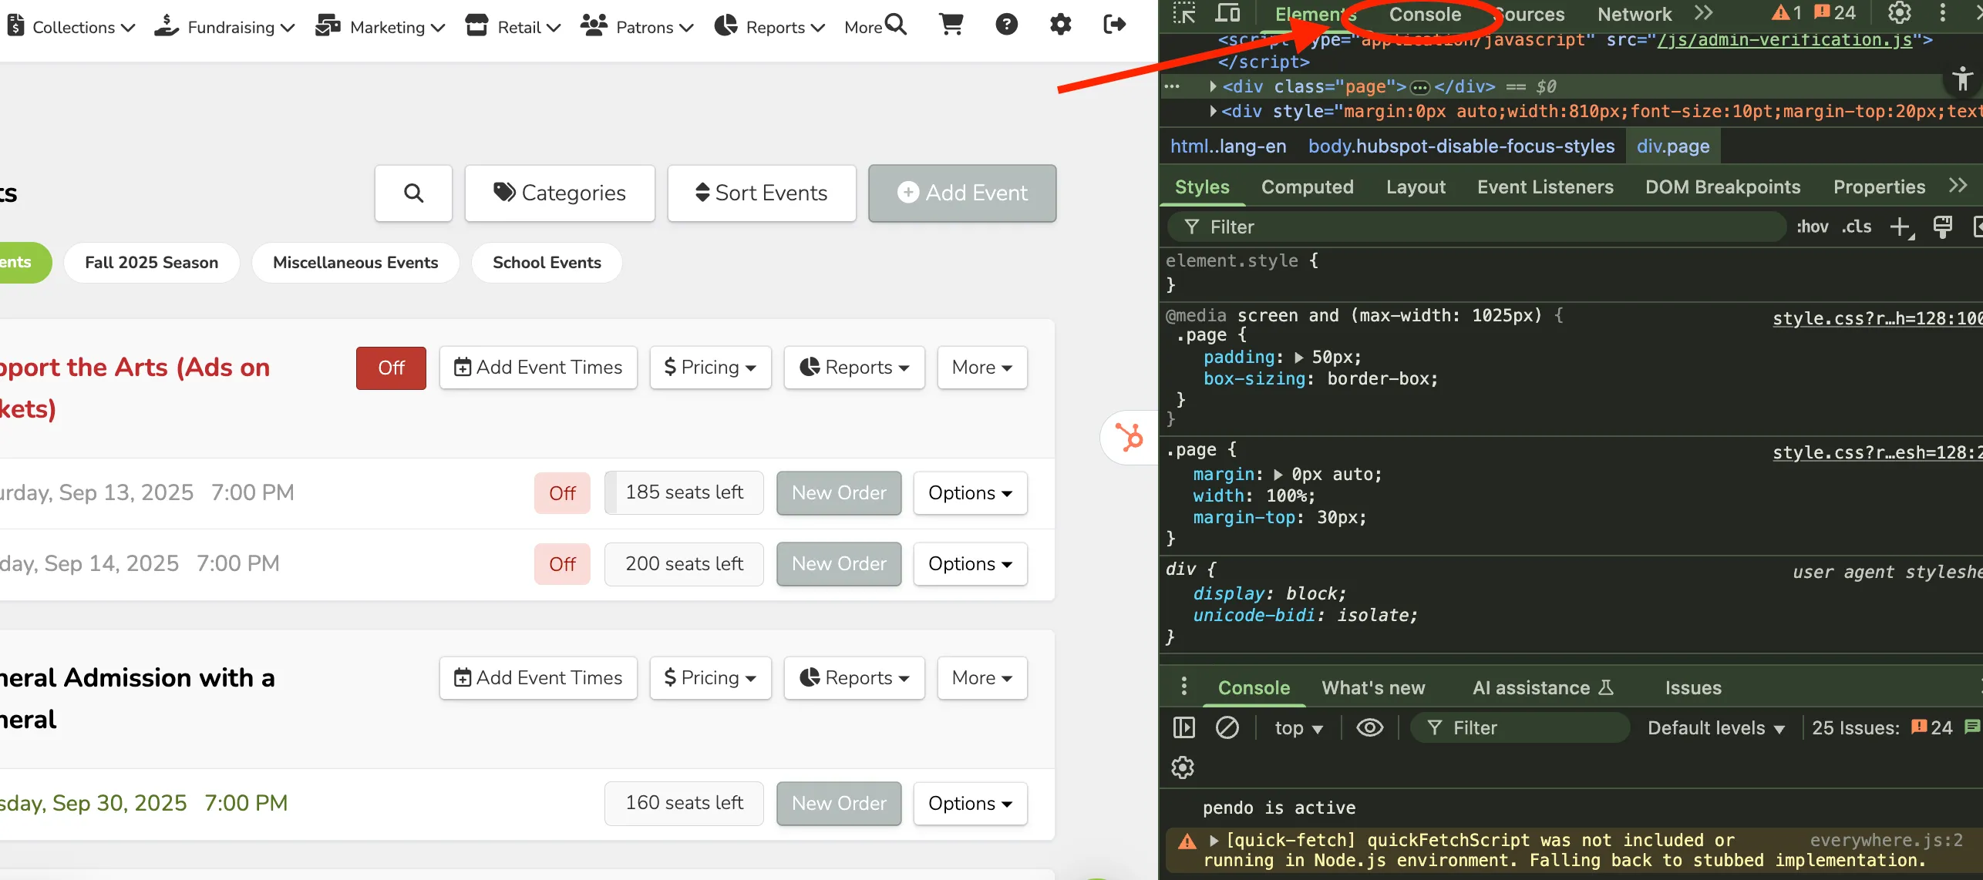
Task: Toggle the red Off switch for Arts event
Action: 391,368
